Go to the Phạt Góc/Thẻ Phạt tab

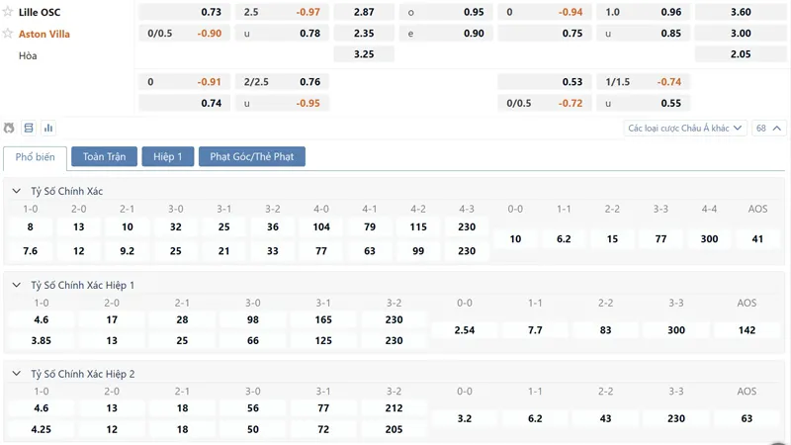[x=251, y=156]
